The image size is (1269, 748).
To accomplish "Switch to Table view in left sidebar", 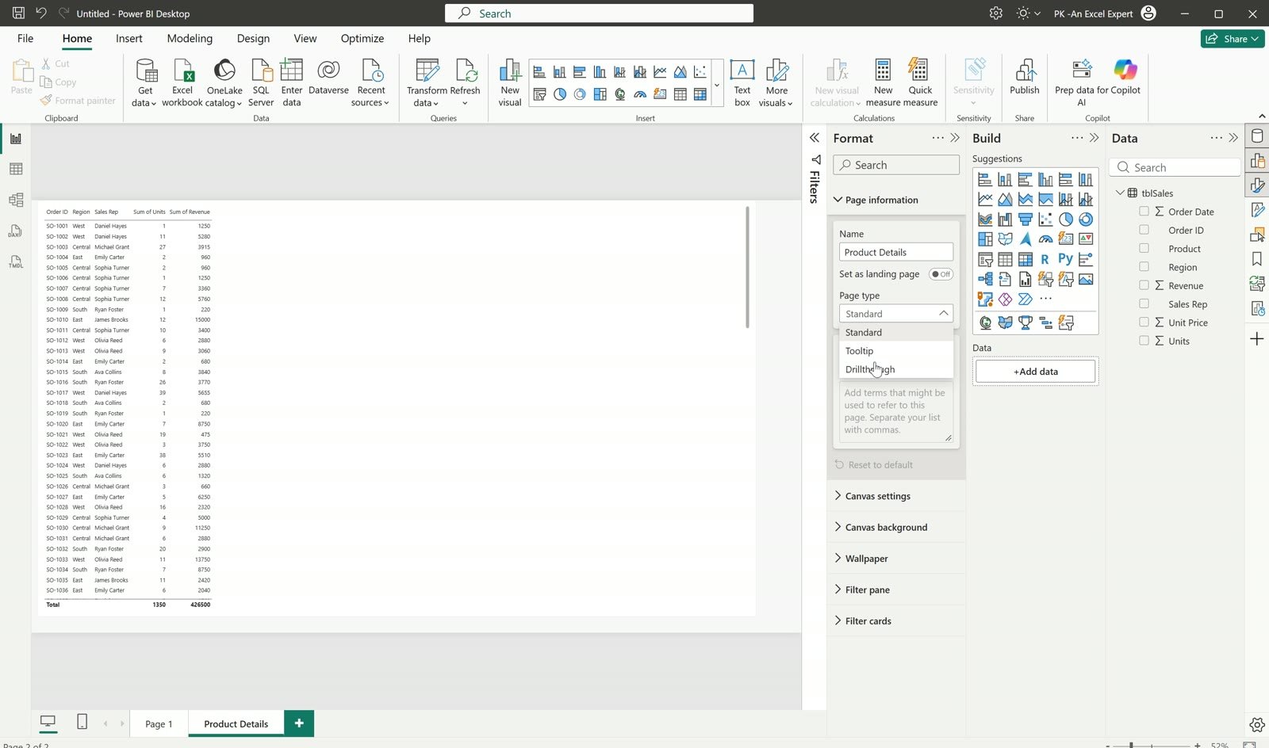I will (x=16, y=169).
